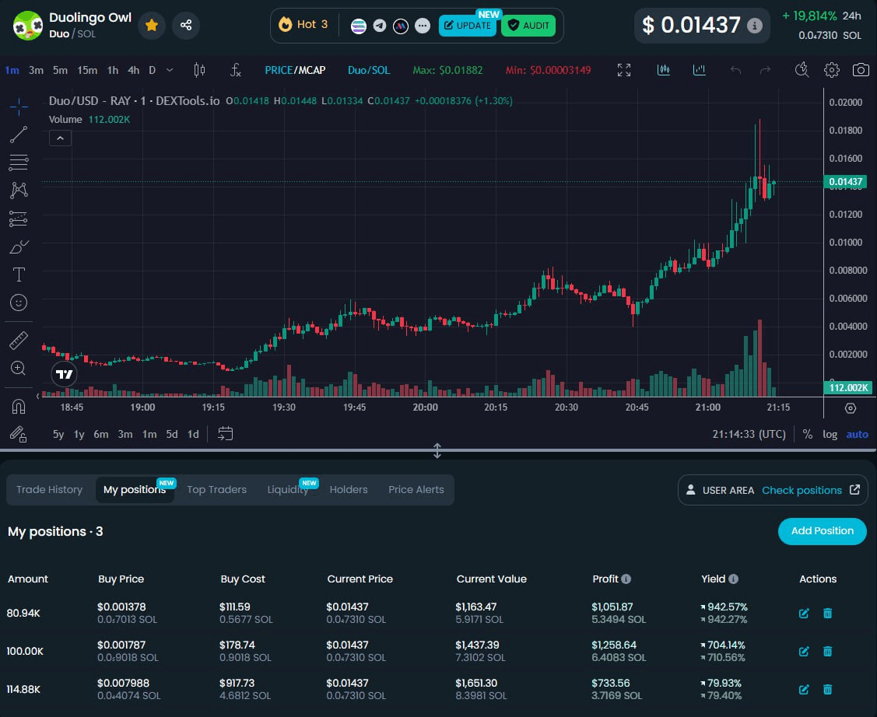877x717 pixels.
Task: Click the TradingView logo on chart
Action: 65,374
